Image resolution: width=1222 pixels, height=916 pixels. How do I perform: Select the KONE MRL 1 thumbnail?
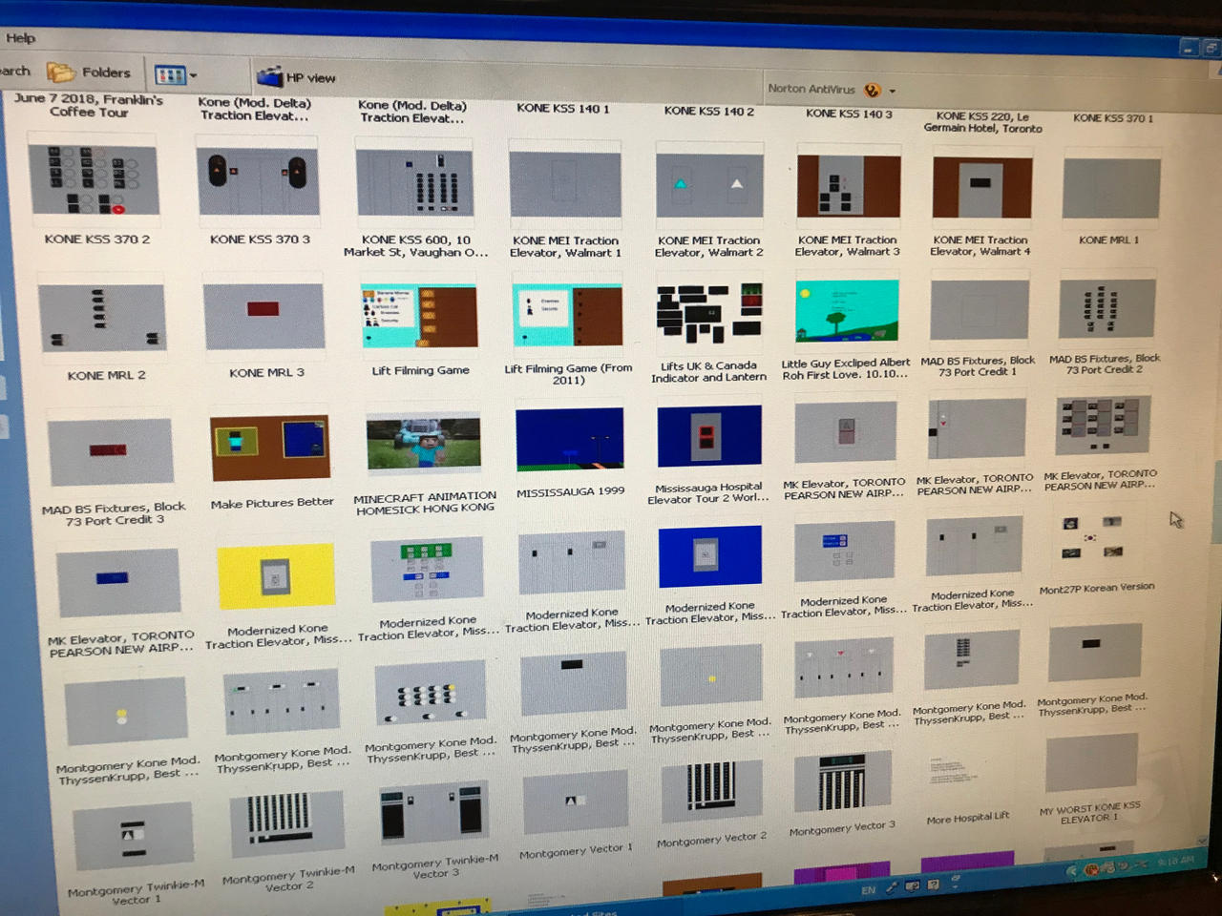click(1111, 189)
